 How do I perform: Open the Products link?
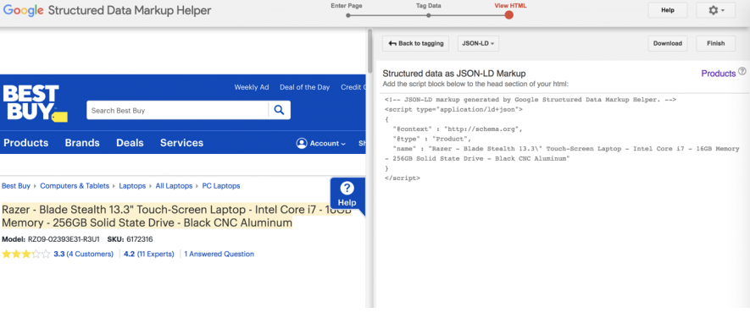coord(718,74)
